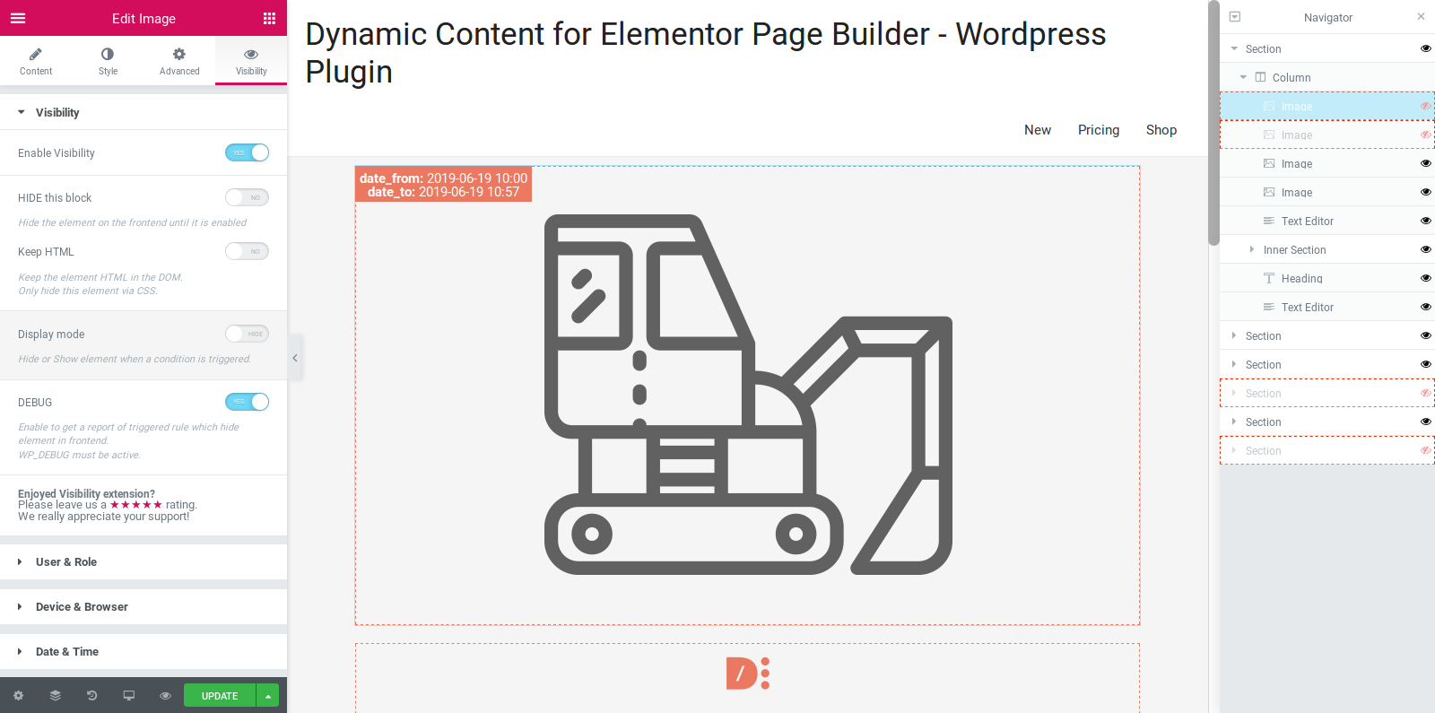Open the hamburger menu in Edit Image header
Viewport: 1435px width, 713px height.
(18, 18)
